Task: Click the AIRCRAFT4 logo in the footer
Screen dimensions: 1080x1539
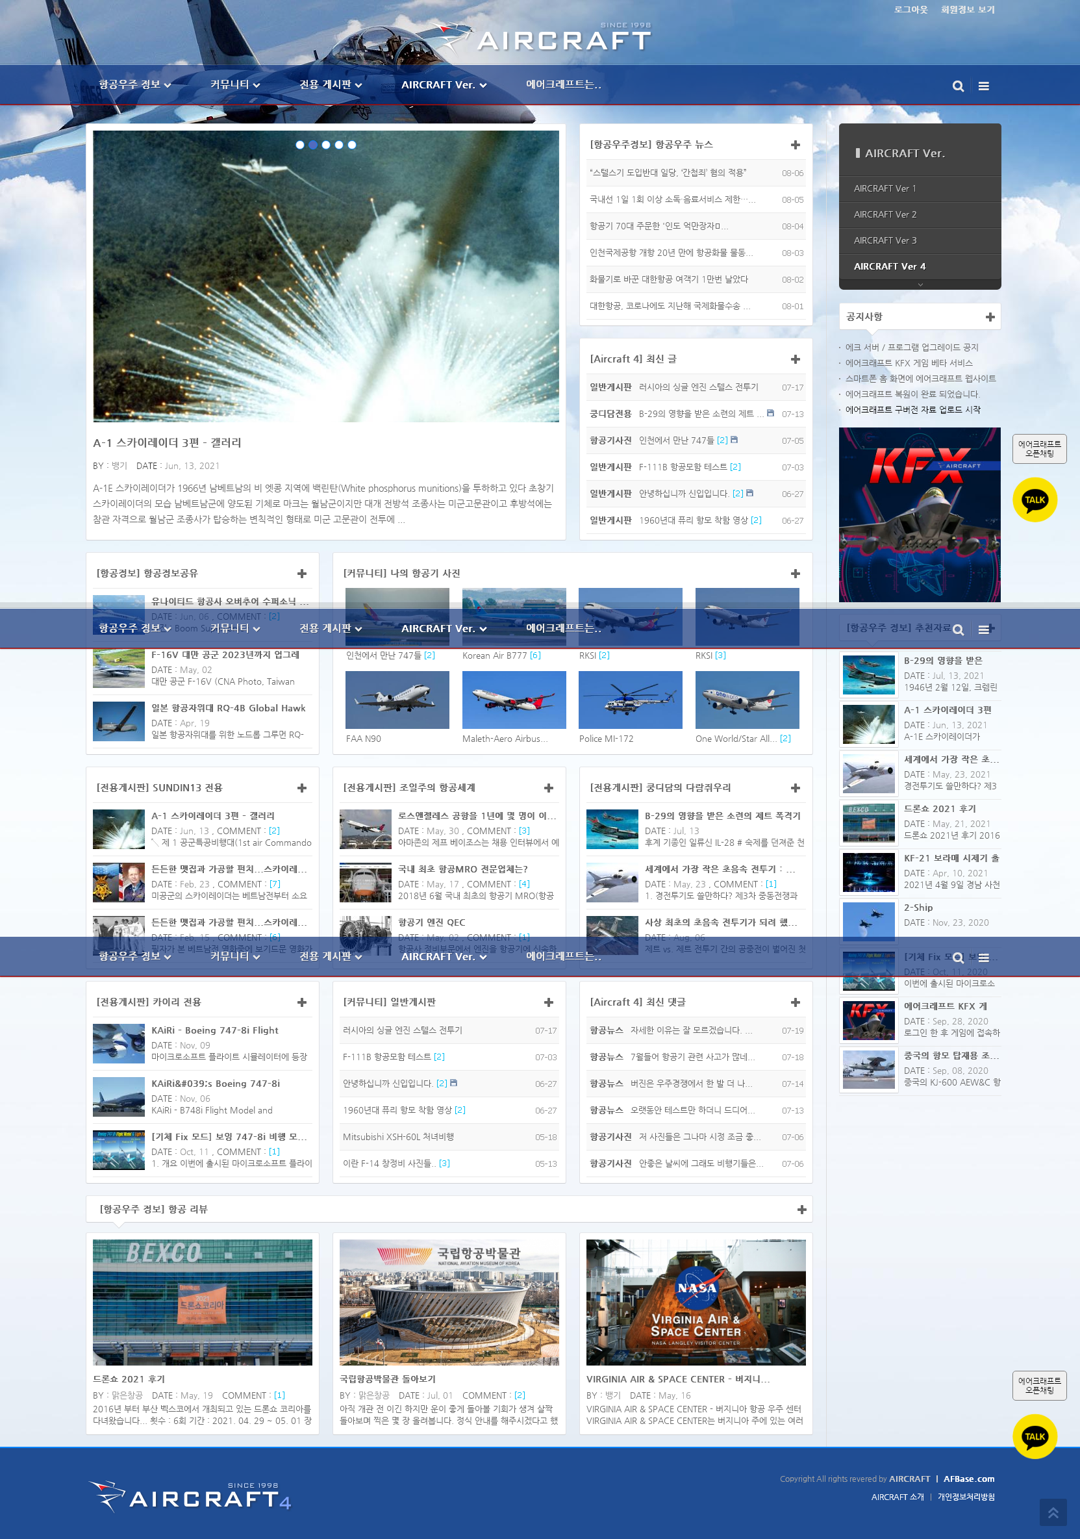Action: coord(190,1497)
